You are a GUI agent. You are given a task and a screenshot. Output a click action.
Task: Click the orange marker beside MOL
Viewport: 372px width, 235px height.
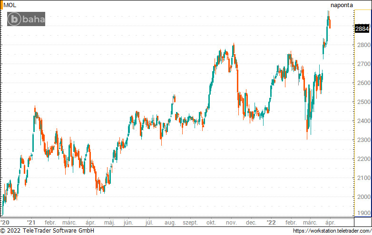click(1, 5)
